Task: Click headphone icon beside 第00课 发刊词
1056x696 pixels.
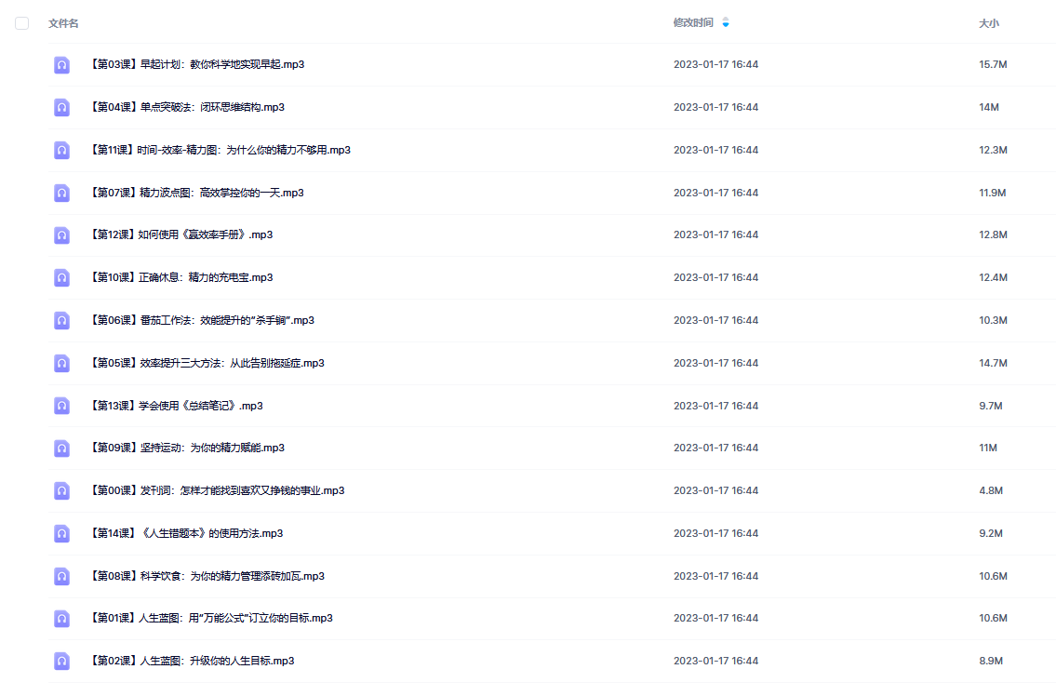Action: coord(61,490)
